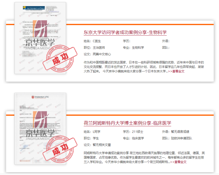Click the 论文: 两篇中文核心 text
Viewport: 219px width, 175px height.
[97, 54]
